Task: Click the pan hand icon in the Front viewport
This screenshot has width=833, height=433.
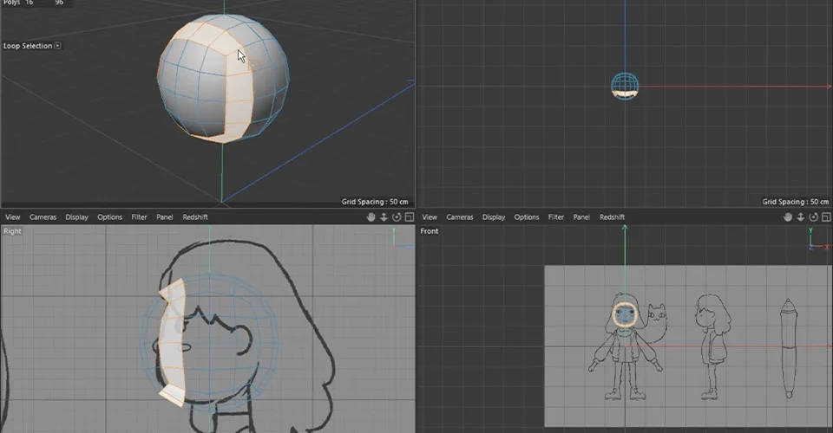Action: (x=788, y=217)
